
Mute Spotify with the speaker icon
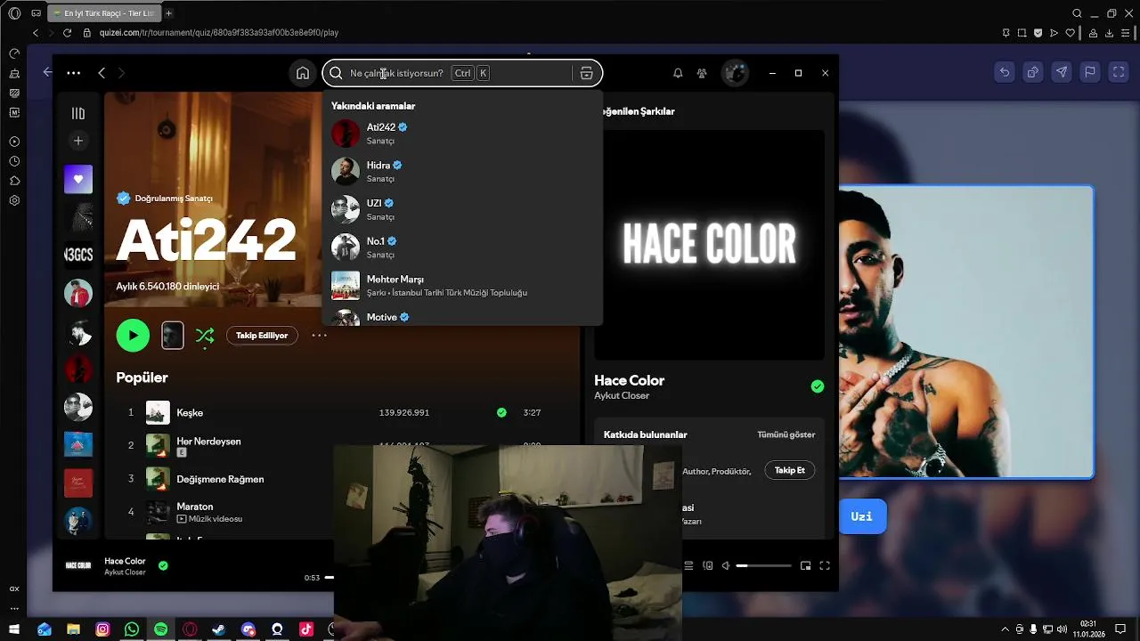click(x=726, y=565)
